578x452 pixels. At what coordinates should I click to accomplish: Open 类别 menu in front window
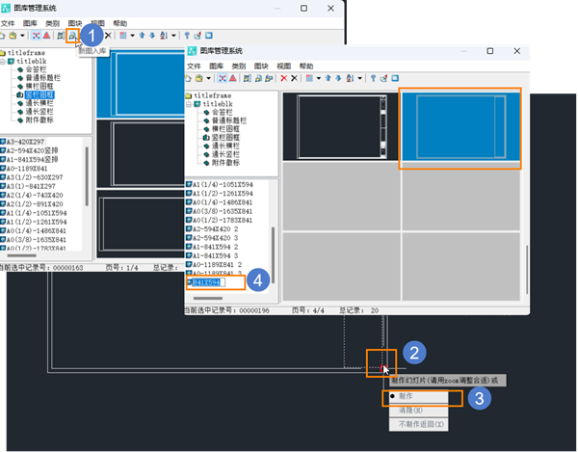point(239,66)
